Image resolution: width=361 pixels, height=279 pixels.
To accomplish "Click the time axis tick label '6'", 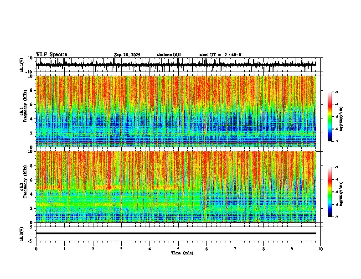I will point(207,249).
